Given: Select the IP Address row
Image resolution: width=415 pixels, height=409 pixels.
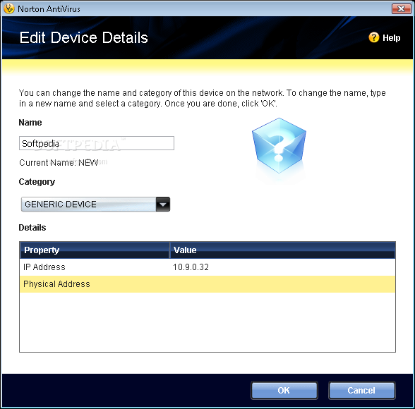Looking at the screenshot, I should click(x=207, y=267).
